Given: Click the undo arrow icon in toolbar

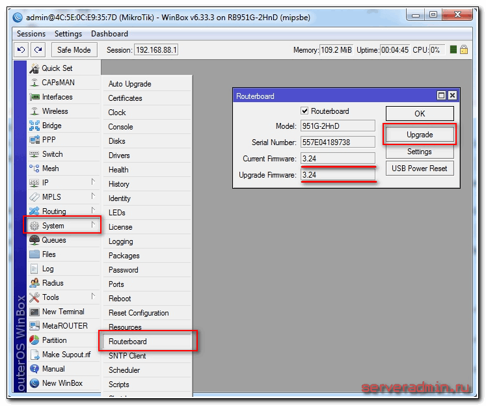Looking at the screenshot, I should [21, 50].
